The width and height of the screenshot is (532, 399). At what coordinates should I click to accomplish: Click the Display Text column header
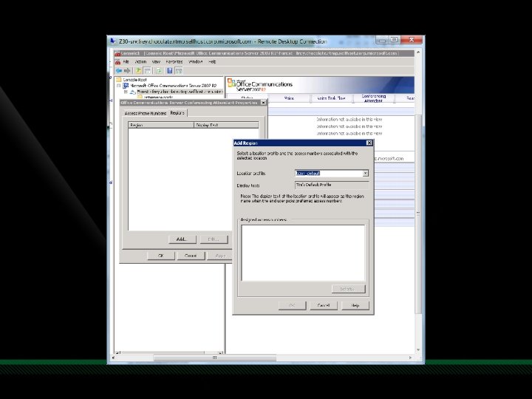[x=226, y=125]
